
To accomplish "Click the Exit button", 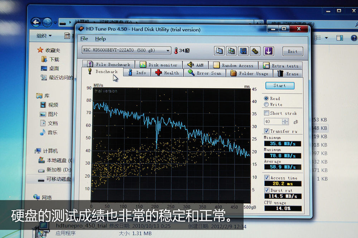I will tap(292, 51).
